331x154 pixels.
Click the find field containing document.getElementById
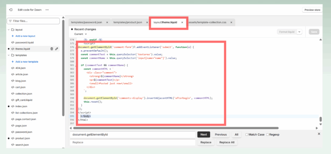pyautogui.click(x=133, y=135)
